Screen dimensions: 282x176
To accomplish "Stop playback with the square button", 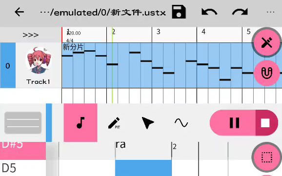I will click(265, 123).
